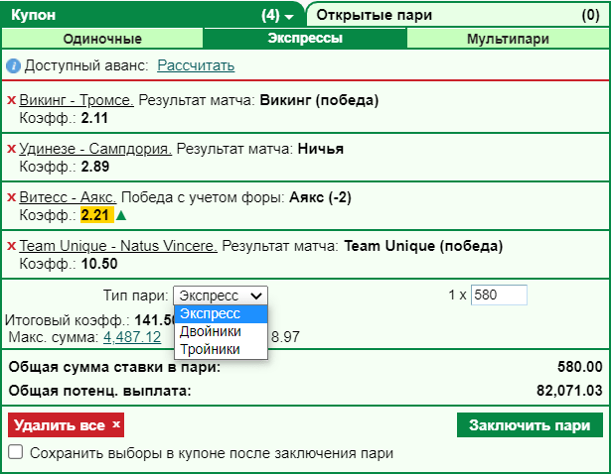Image resolution: width=611 pixels, height=474 pixels.
Task: Open the Витесс - Аякс match link
Action: (68, 197)
